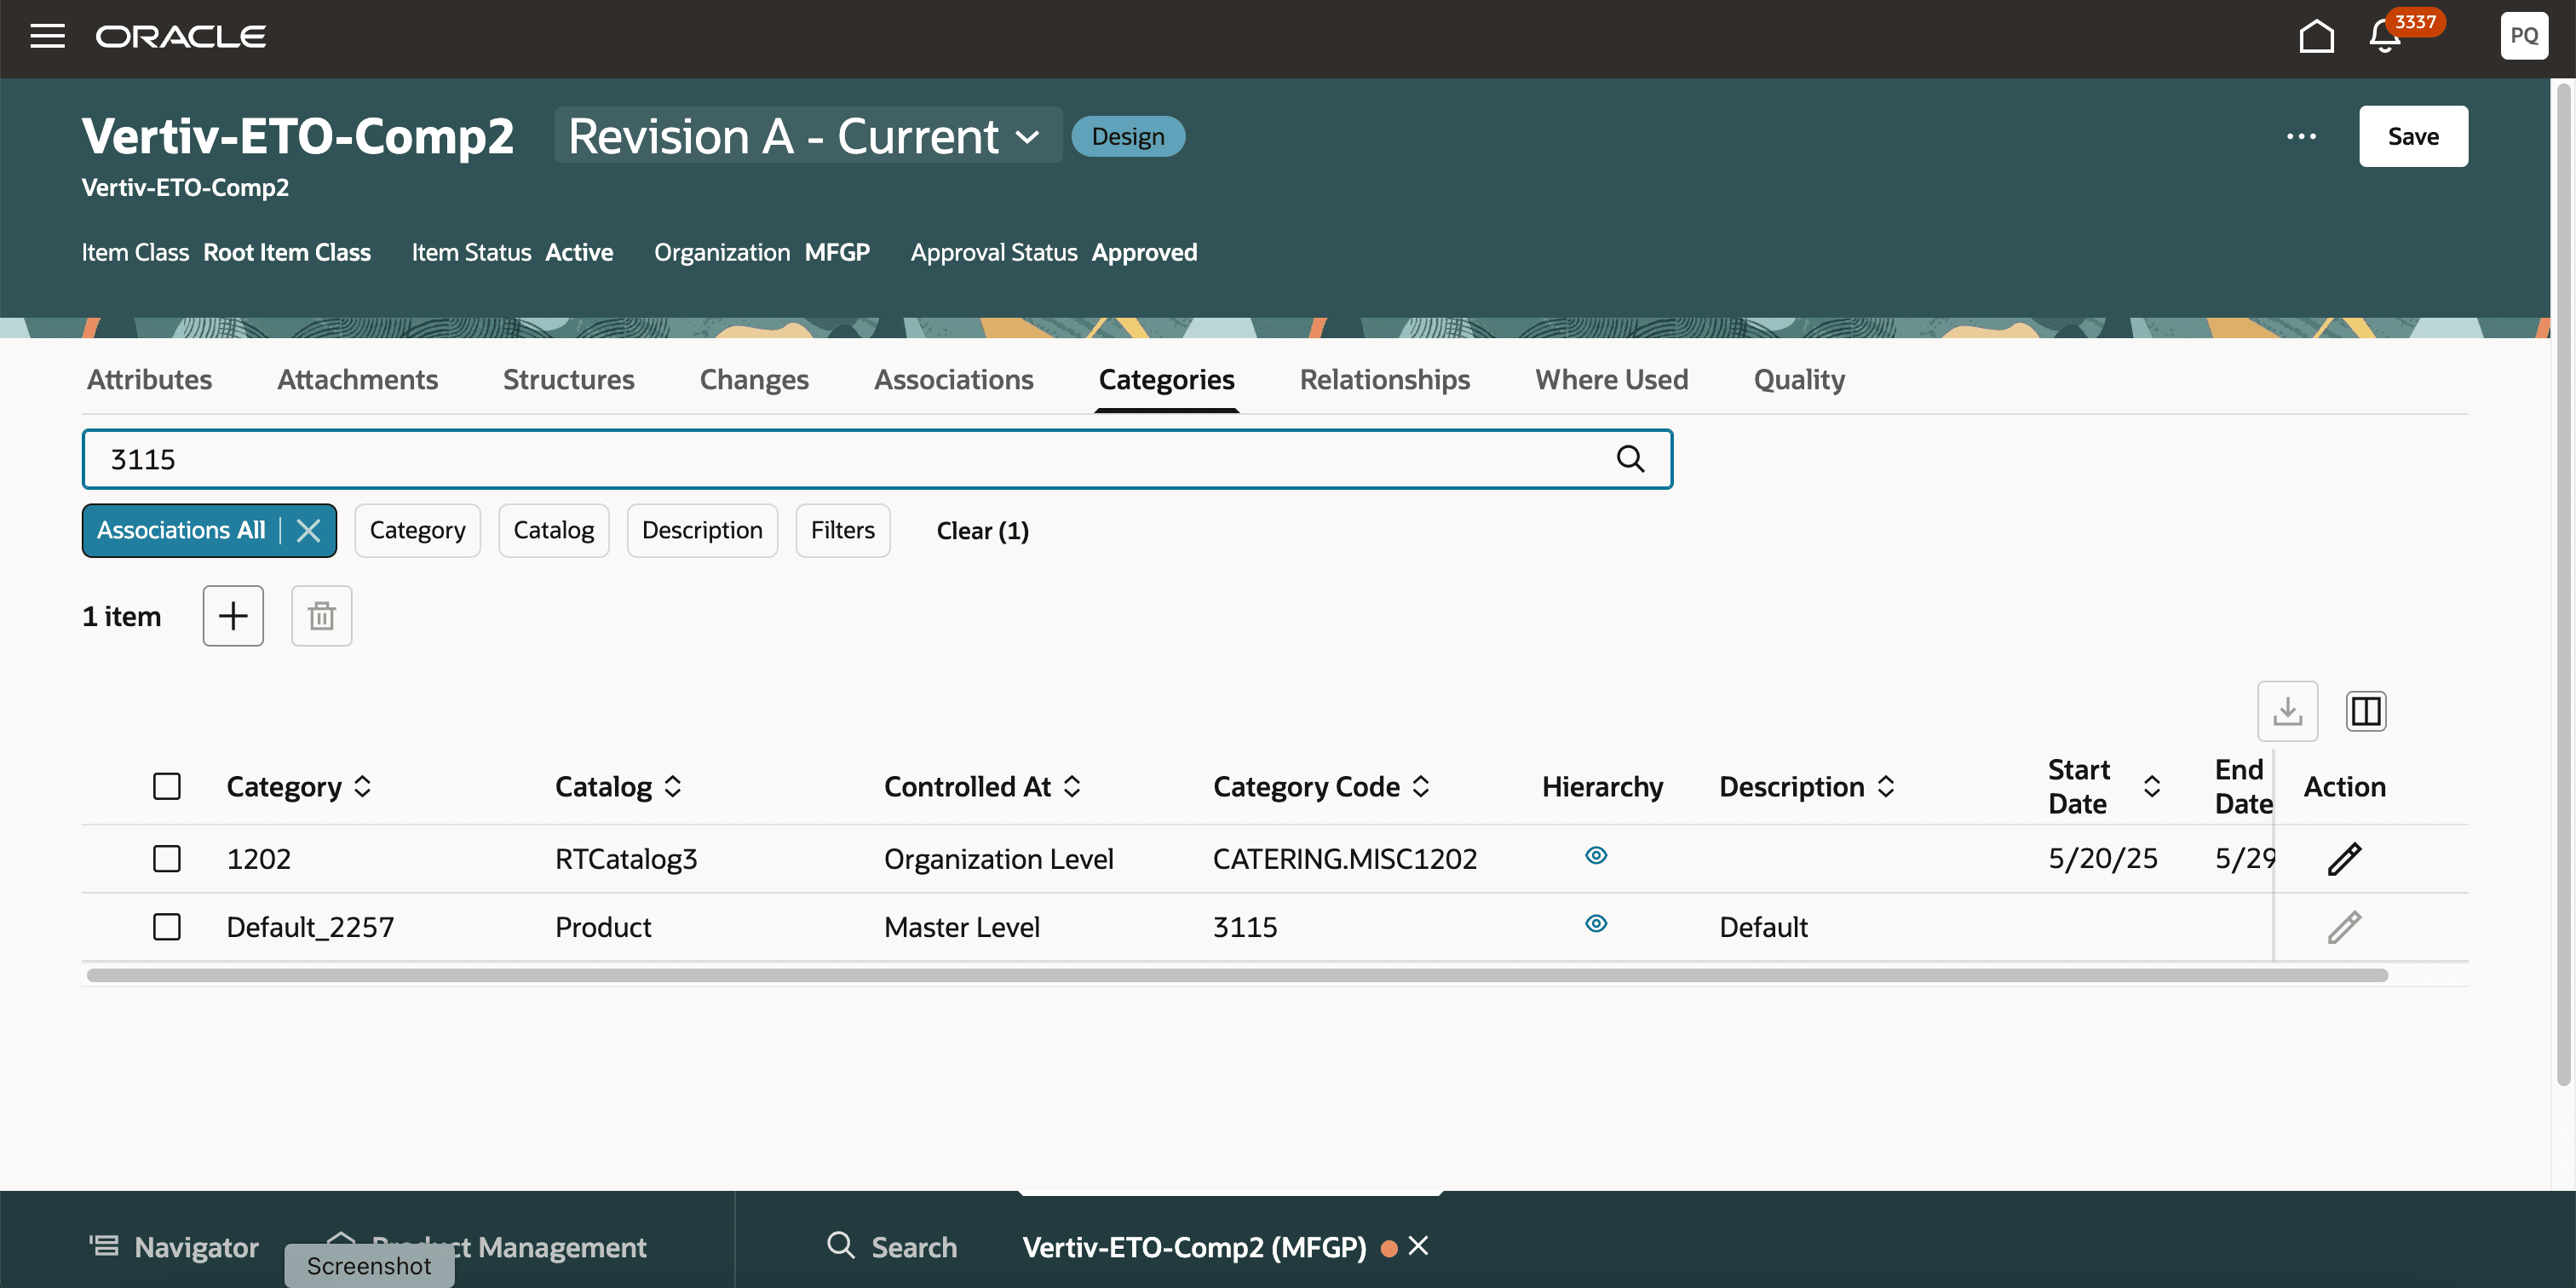Open the hamburger navigation menu icon
This screenshot has height=1288, width=2576.
[47, 37]
